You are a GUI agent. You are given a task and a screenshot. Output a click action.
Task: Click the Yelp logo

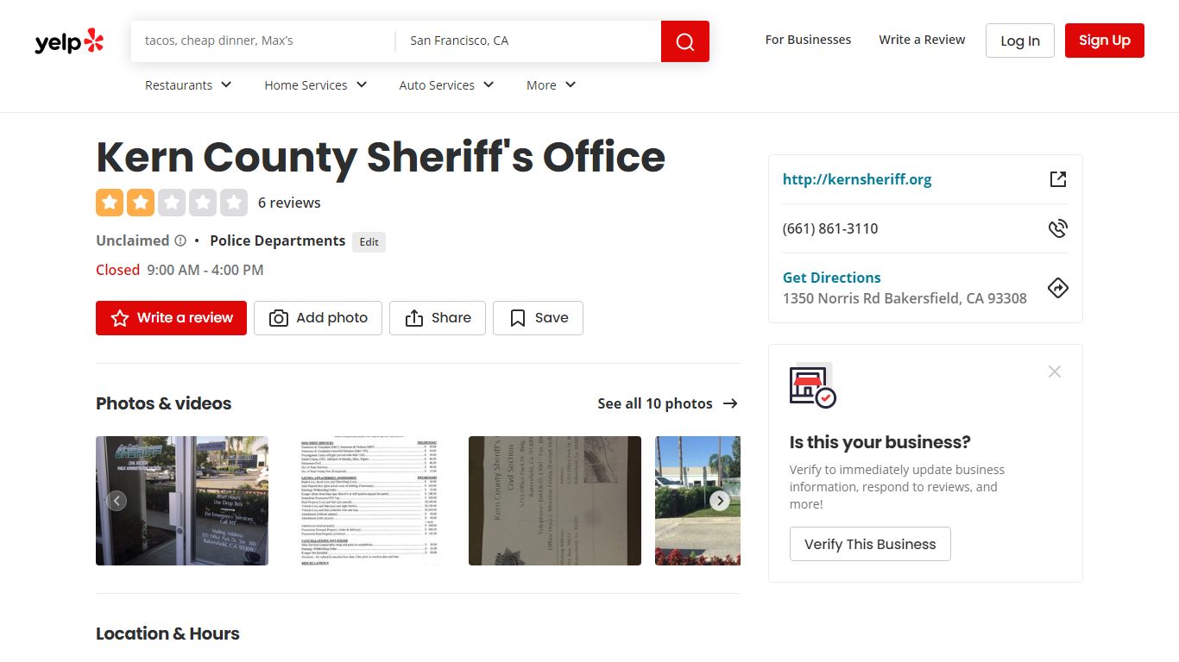point(69,41)
